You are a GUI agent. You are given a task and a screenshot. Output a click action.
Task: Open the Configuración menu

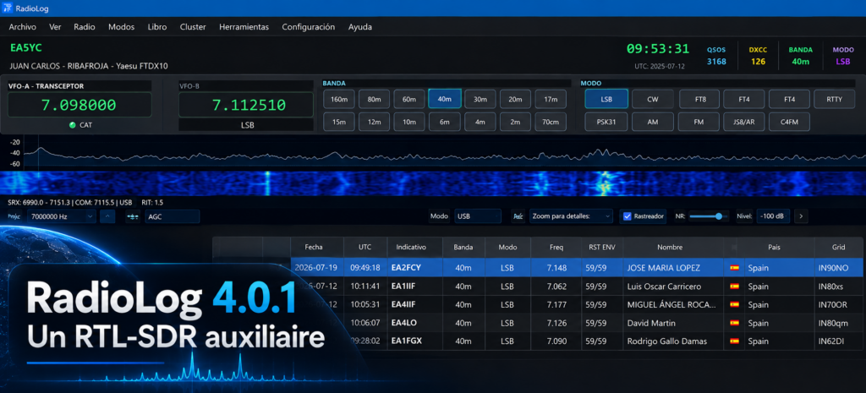pos(308,26)
